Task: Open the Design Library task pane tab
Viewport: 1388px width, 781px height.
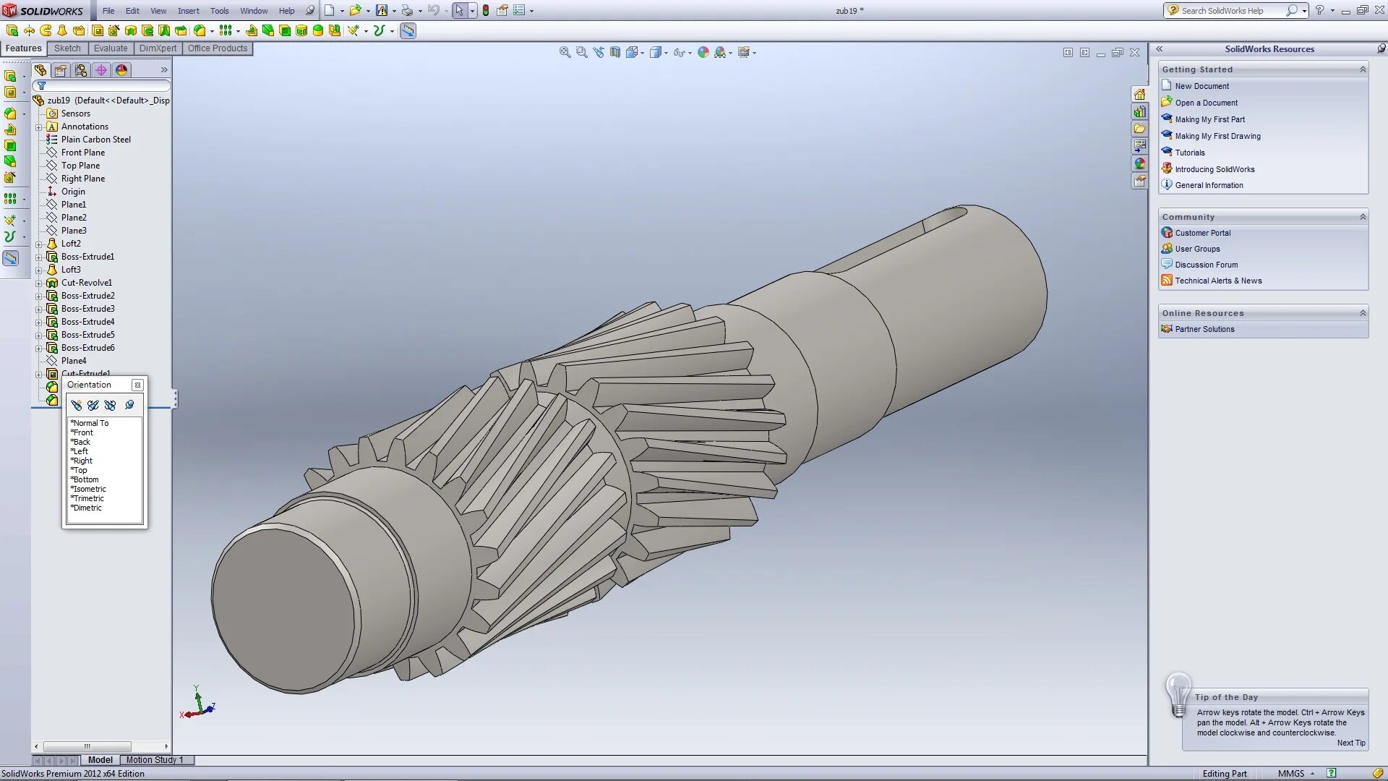Action: point(1139,112)
